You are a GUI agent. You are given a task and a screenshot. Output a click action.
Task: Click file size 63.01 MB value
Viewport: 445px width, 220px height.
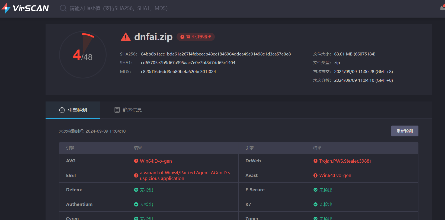click(355, 54)
